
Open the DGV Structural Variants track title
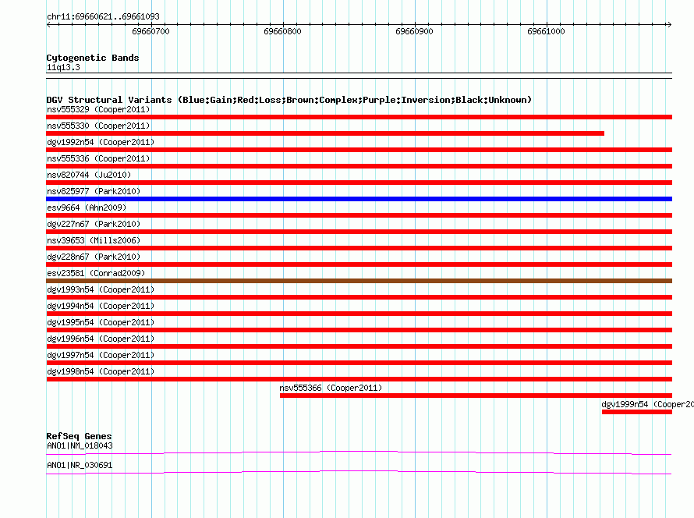[289, 100]
